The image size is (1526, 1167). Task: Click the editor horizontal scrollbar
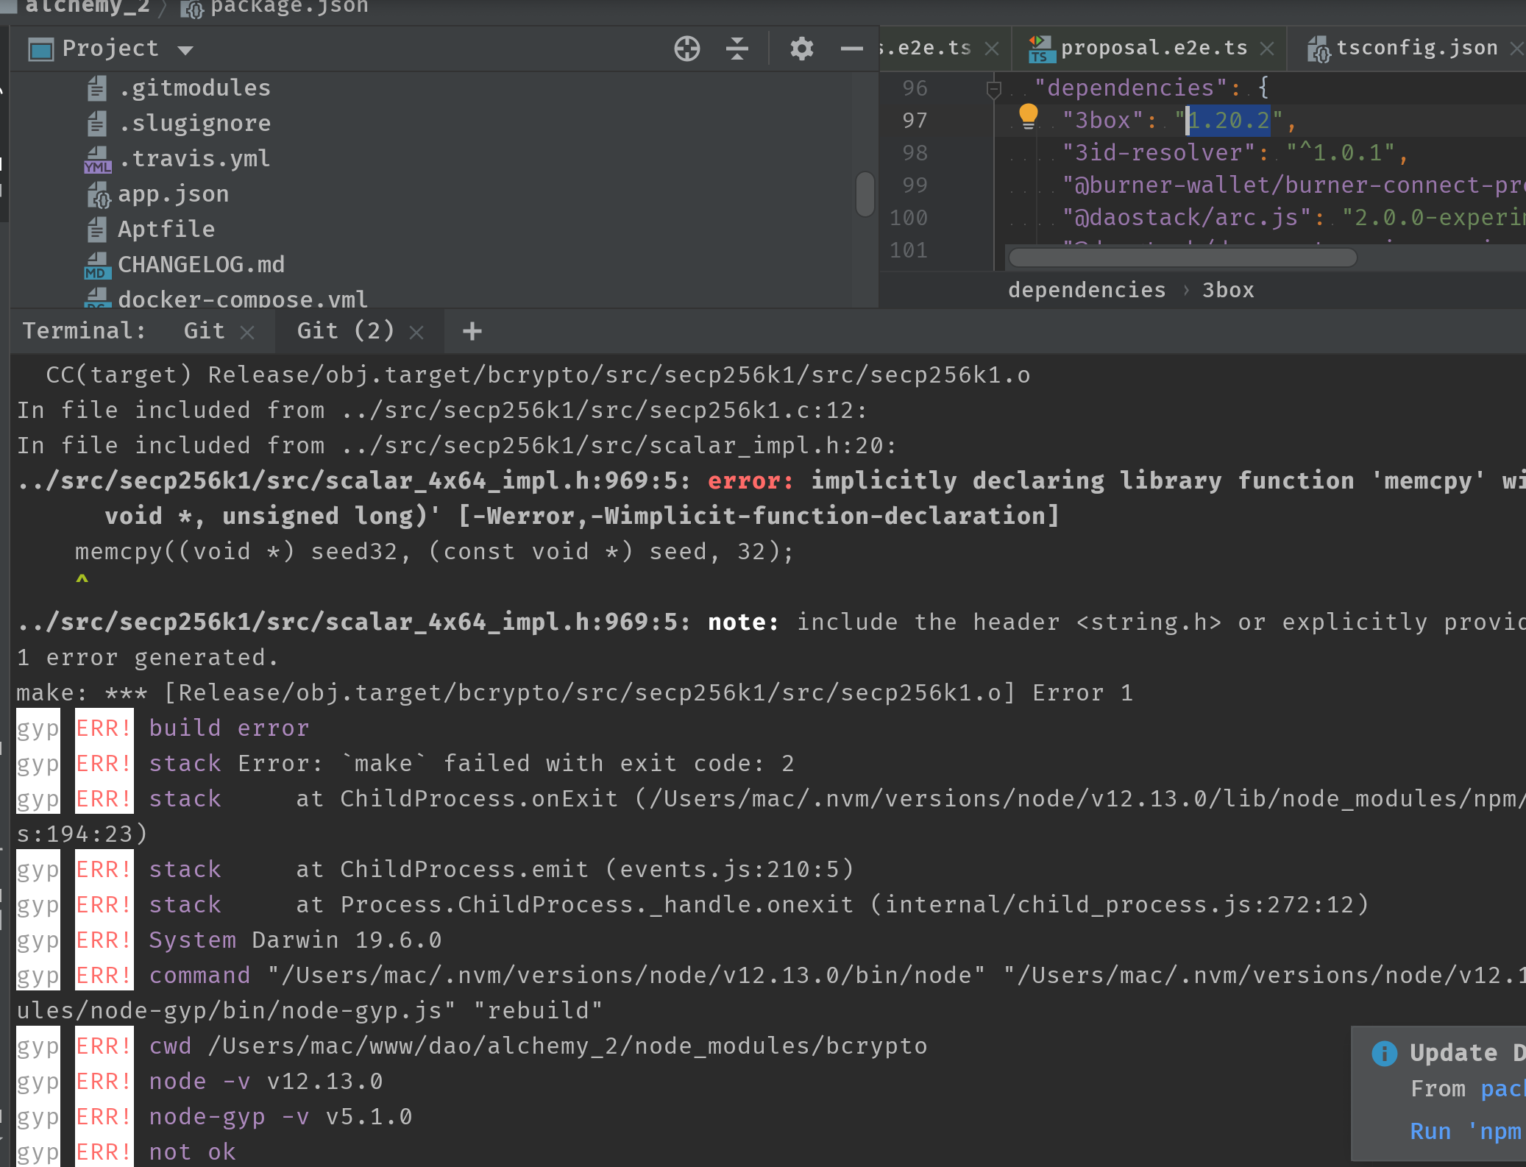click(1182, 258)
